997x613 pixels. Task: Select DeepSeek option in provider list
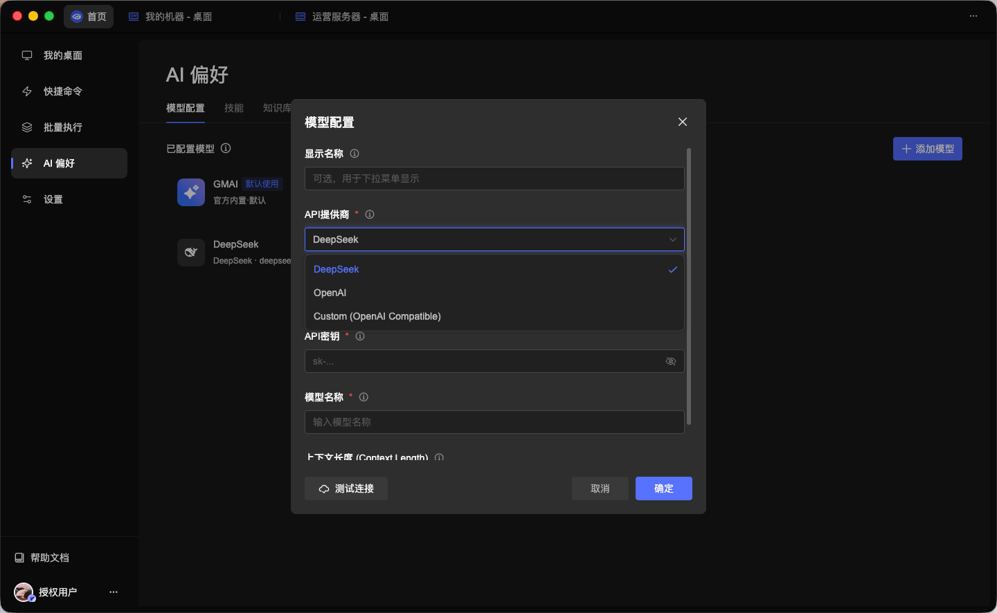pos(494,269)
